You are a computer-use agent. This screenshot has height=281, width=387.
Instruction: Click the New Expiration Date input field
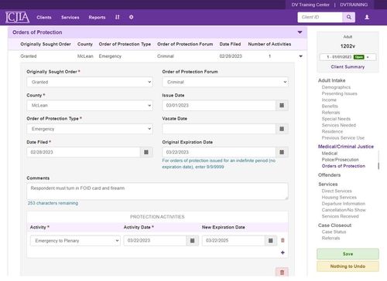(x=234, y=241)
